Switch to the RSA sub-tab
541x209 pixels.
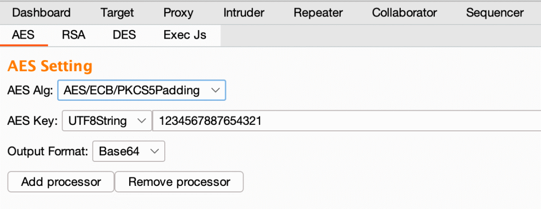(x=74, y=35)
